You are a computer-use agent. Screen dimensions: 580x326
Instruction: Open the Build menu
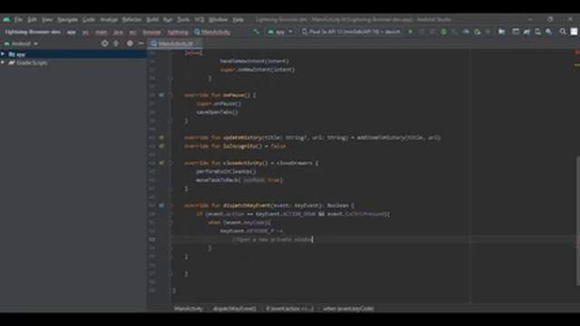152,20
